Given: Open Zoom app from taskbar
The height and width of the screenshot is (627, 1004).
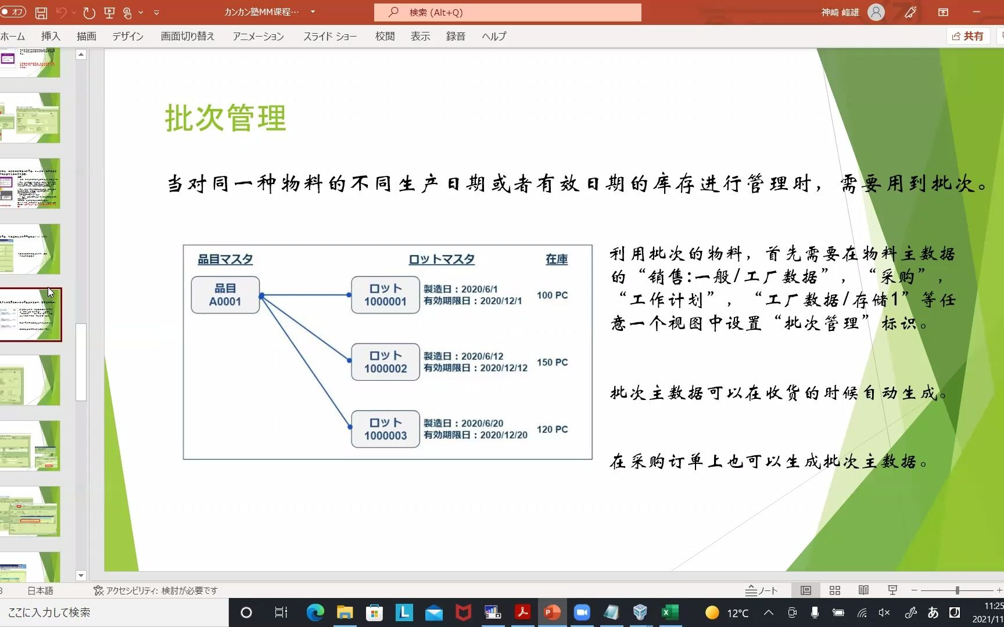Looking at the screenshot, I should [x=582, y=612].
